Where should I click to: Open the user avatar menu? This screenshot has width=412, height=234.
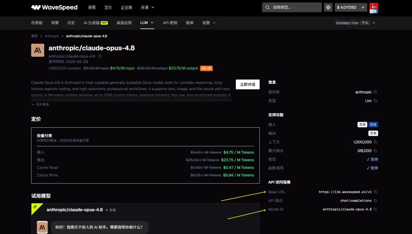point(374,8)
